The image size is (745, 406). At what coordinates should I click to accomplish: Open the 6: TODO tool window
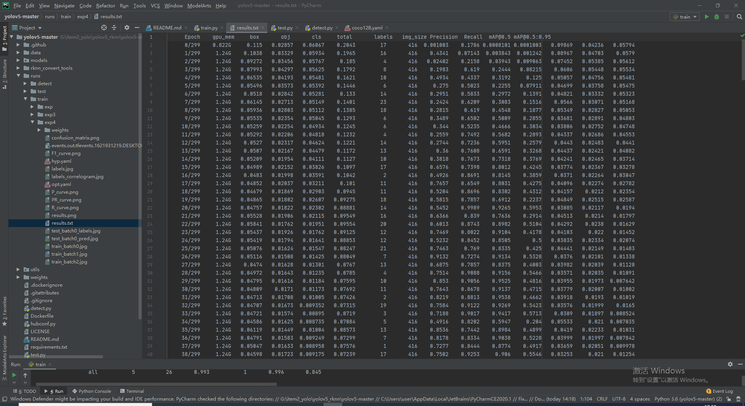[x=24, y=391]
